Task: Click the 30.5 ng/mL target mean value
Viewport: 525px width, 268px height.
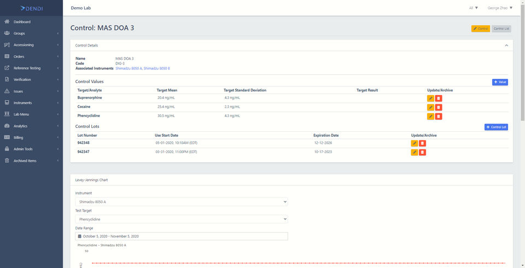Action: coord(166,116)
